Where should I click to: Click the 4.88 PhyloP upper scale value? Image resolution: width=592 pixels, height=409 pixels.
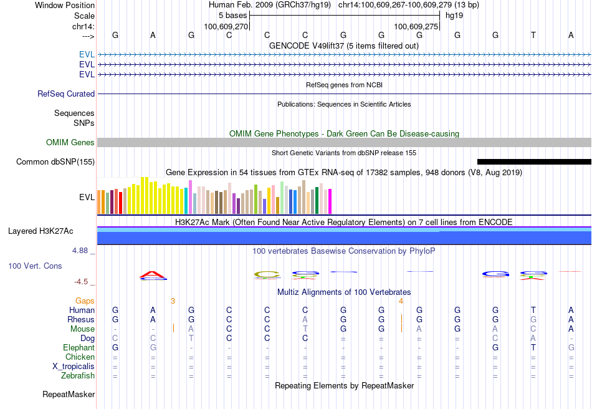[80, 251]
